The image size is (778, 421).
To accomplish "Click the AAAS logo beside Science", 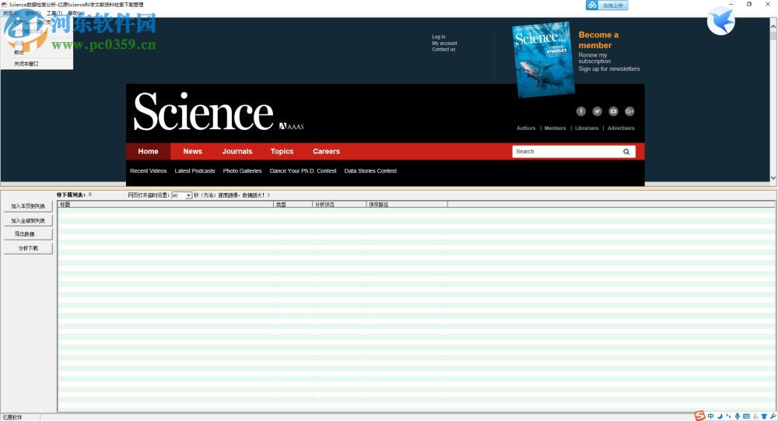I will point(291,127).
